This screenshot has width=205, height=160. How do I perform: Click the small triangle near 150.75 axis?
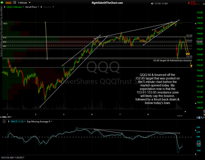coord(195,103)
